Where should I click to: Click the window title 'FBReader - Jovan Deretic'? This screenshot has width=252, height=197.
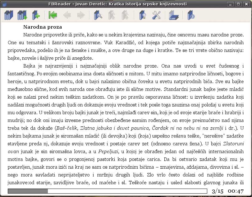pos(77,4)
